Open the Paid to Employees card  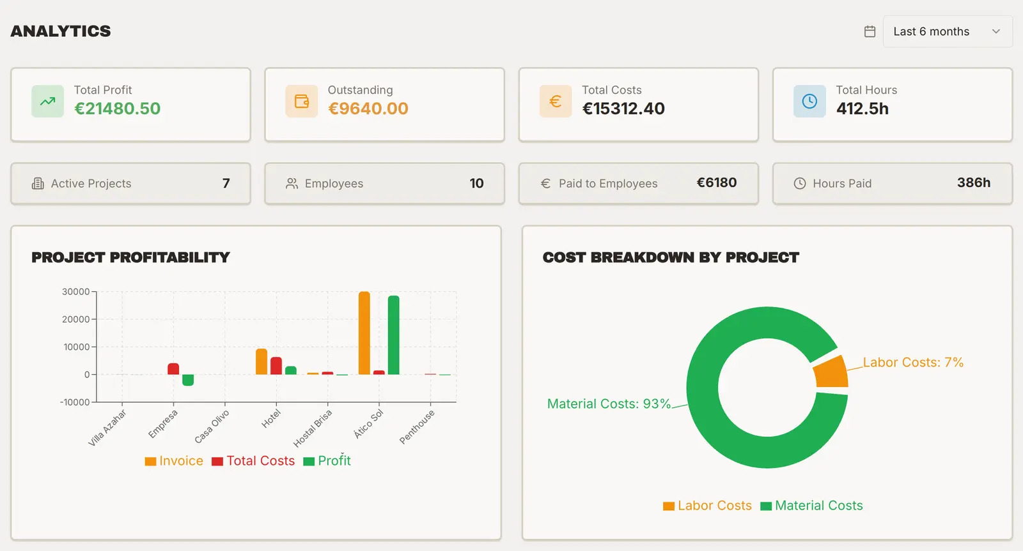[x=639, y=184]
